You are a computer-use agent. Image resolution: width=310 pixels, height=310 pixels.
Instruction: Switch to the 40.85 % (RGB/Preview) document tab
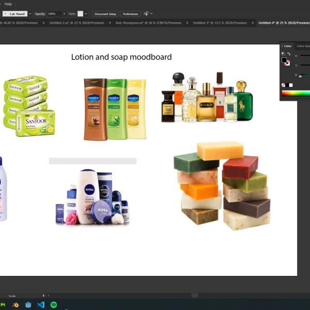[19, 23]
